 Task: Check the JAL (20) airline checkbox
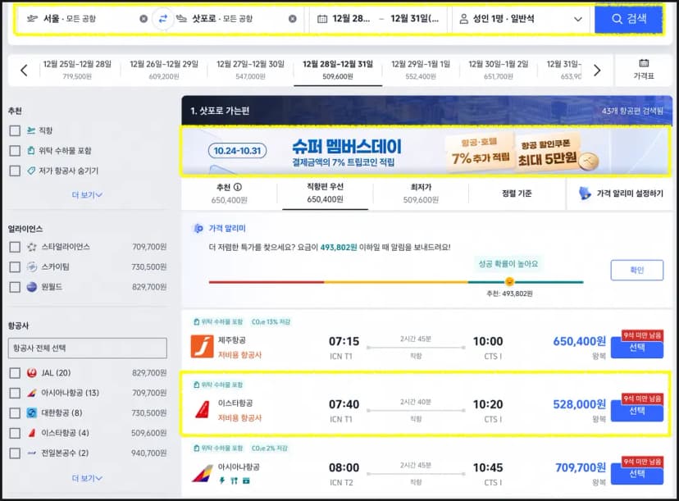tap(15, 373)
